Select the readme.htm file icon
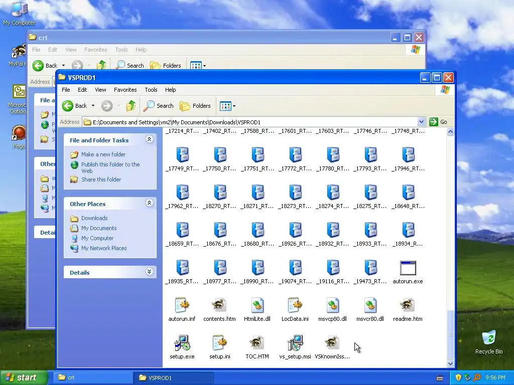 tap(408, 305)
